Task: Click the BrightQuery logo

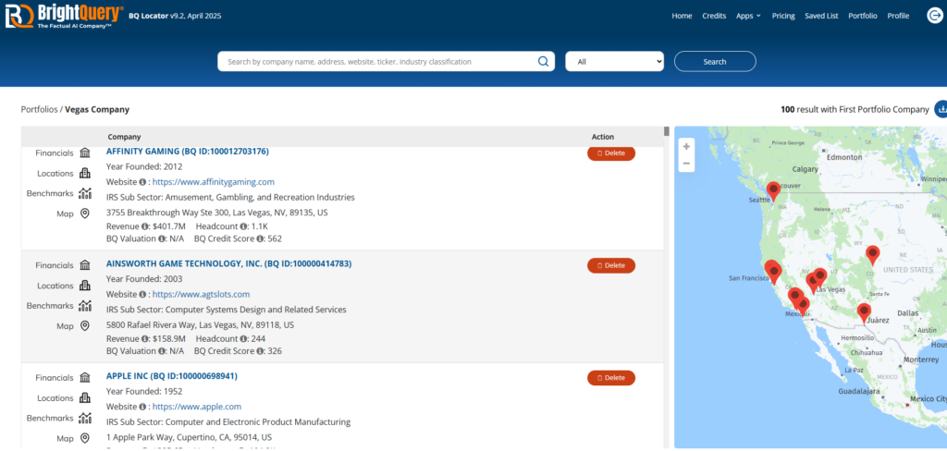Action: click(65, 17)
